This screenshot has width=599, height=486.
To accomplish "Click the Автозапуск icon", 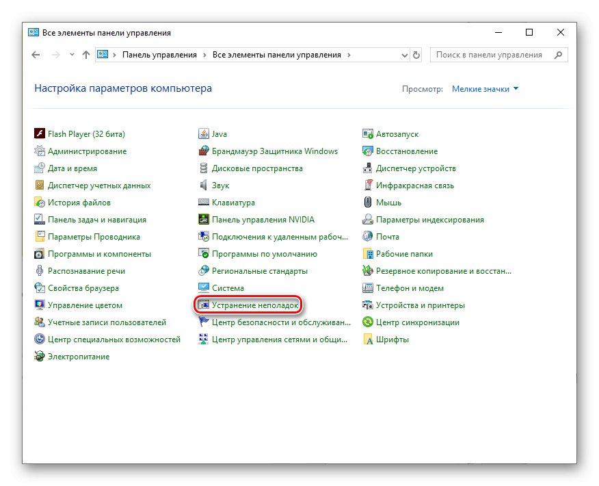I will [x=367, y=134].
